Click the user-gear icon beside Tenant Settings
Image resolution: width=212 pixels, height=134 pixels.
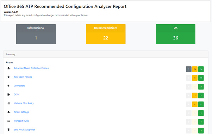tap(9, 112)
